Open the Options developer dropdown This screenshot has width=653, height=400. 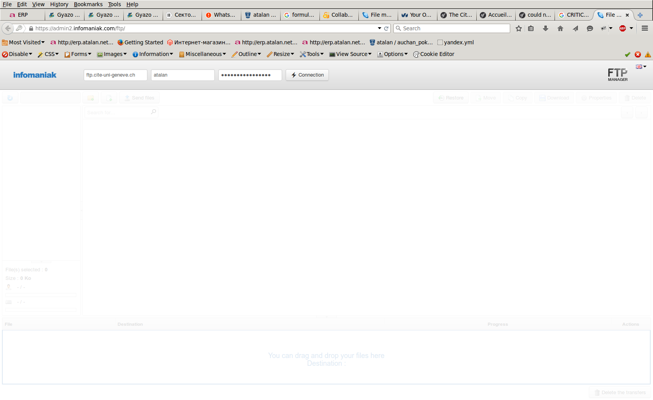393,54
